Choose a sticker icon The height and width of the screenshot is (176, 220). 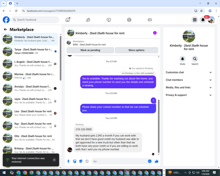click(81, 161)
